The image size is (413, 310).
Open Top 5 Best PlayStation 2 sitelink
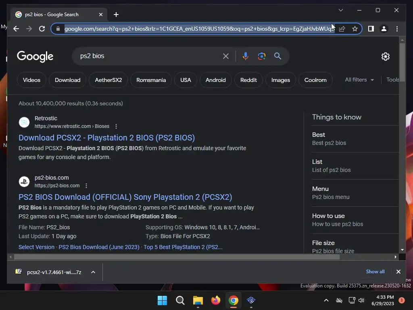coord(183,247)
